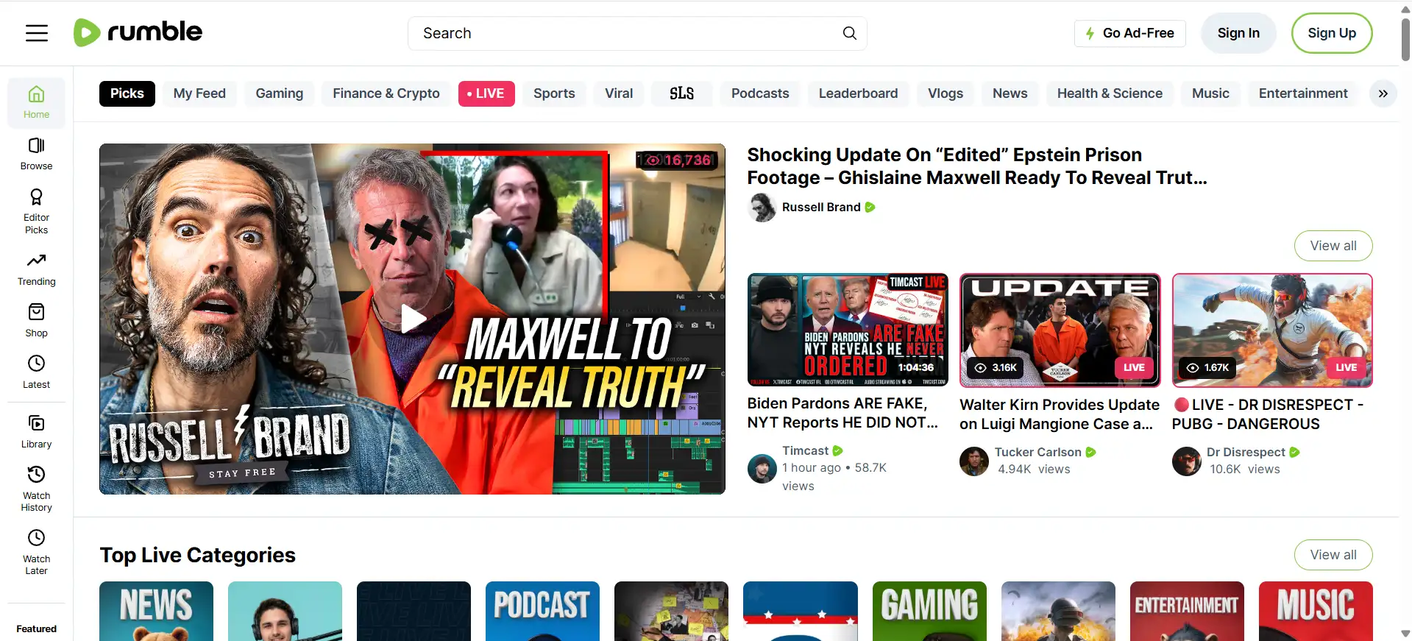Open the Shop sidebar item
The image size is (1412, 641).
[x=36, y=321]
